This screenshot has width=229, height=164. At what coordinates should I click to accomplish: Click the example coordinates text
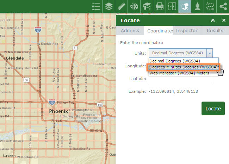pos(173,91)
